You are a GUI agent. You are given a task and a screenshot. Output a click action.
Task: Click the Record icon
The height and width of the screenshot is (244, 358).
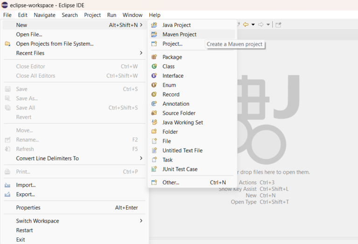[x=154, y=94]
